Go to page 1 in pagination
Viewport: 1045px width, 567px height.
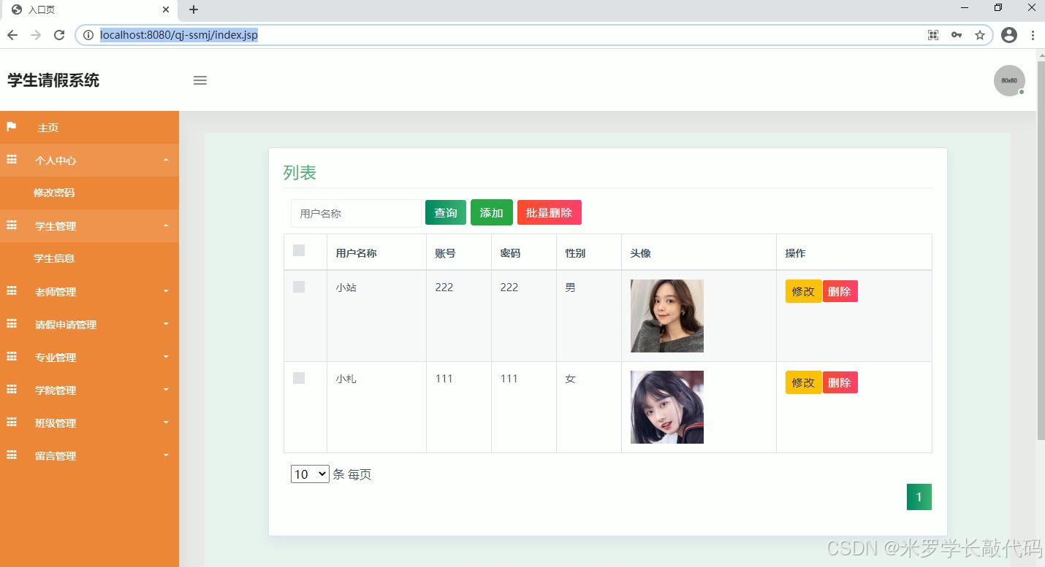919,496
